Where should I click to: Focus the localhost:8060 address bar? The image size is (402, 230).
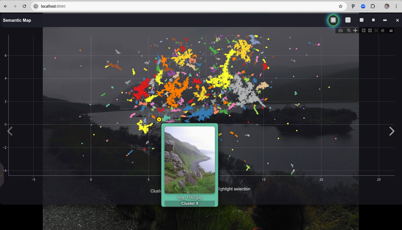189,6
